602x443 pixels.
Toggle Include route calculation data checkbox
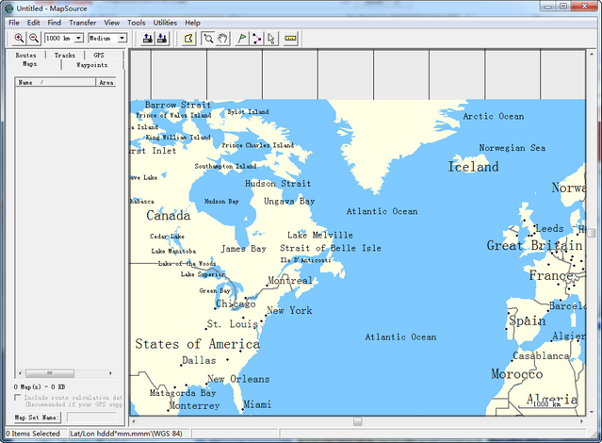(x=18, y=398)
